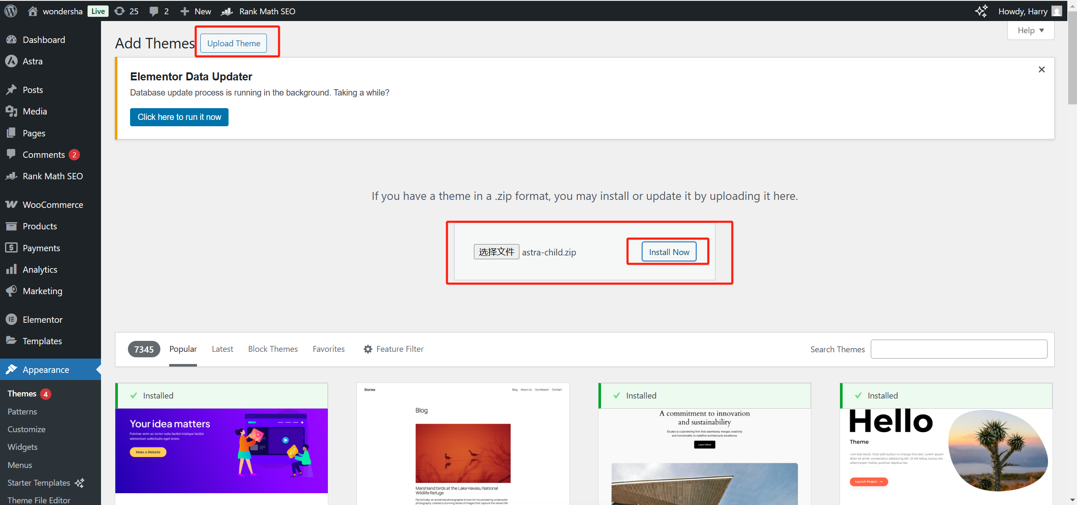
Task: Click the Feature Filter gear icon
Action: [x=367, y=349]
